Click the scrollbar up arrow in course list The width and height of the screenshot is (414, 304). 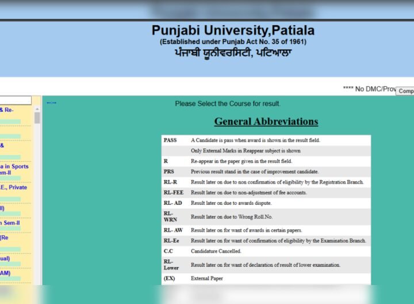pos(37,109)
